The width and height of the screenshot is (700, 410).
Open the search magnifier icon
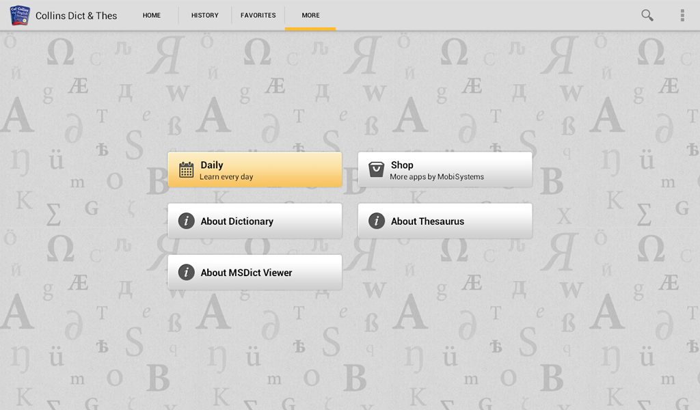647,15
